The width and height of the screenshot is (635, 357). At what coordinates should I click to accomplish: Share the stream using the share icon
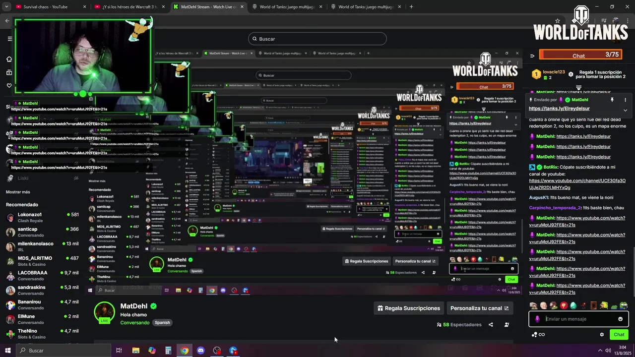point(491,325)
